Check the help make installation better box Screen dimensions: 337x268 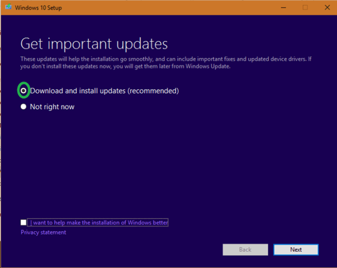pyautogui.click(x=23, y=222)
